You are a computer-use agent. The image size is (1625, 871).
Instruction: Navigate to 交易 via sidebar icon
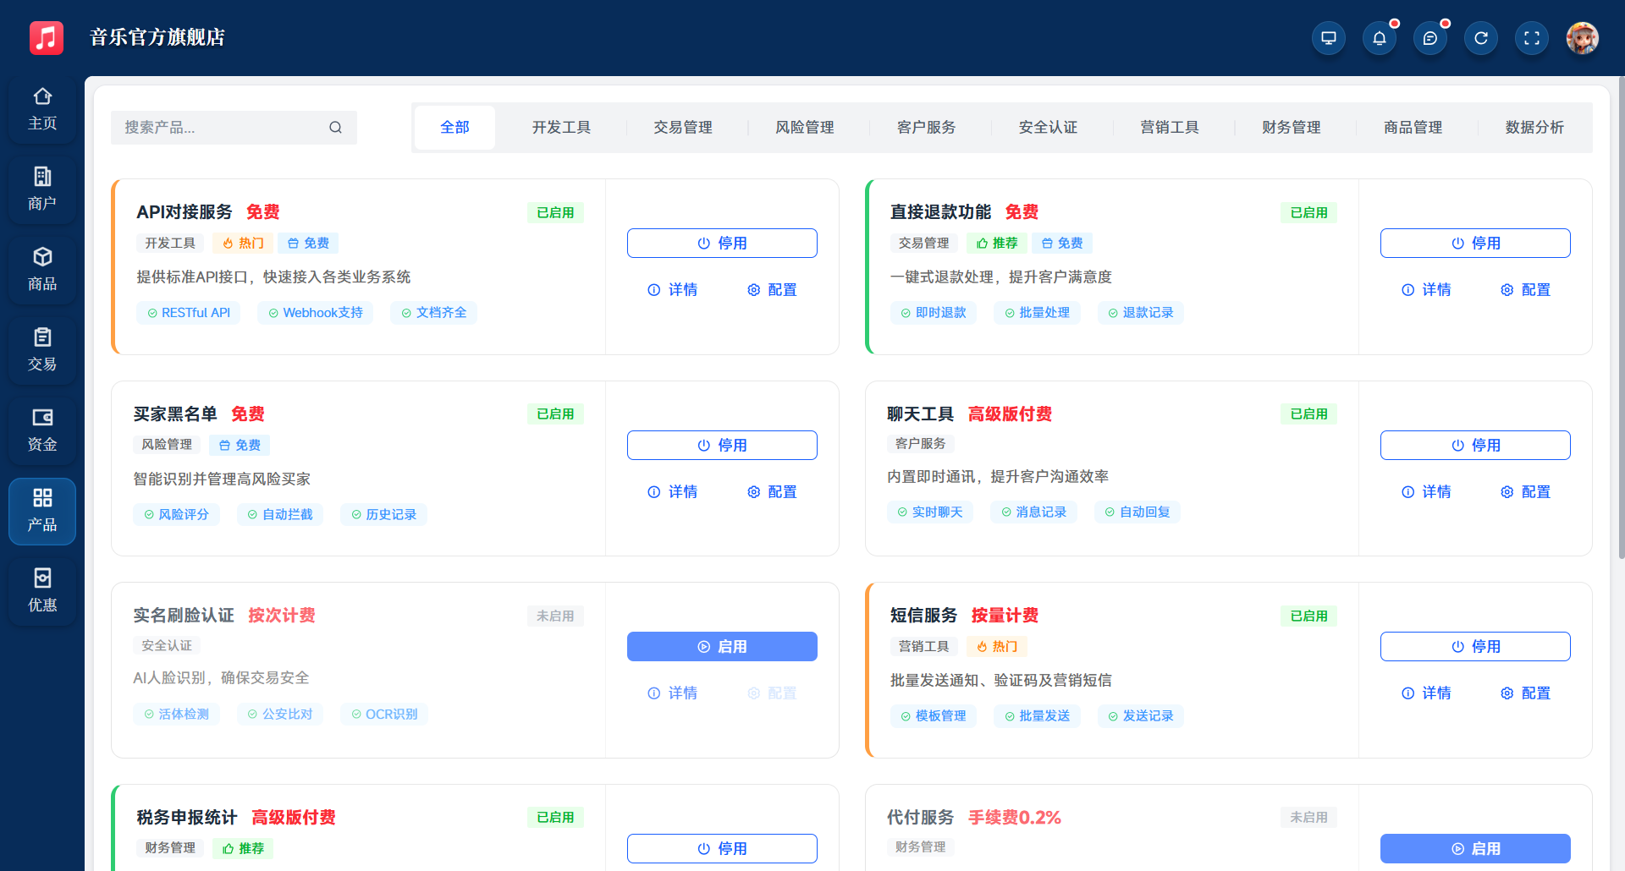point(42,349)
